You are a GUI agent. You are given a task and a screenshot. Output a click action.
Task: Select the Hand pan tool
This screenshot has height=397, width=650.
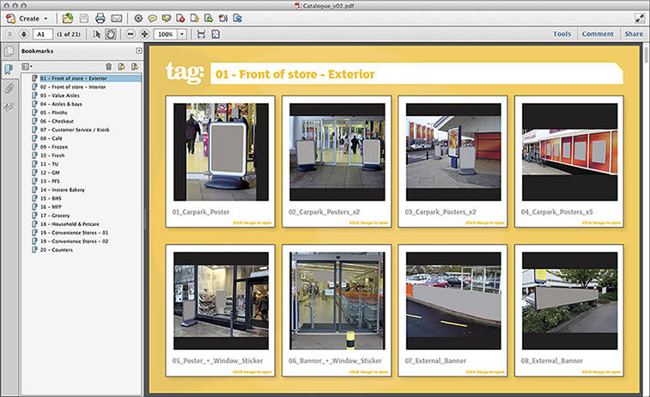[111, 34]
